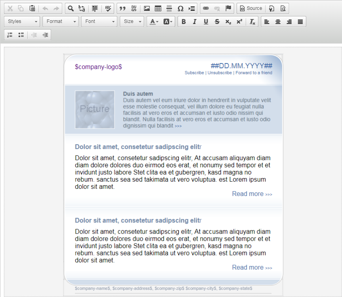Click the Picture placeholder thumbnail
Image resolution: width=342 pixels, height=297 pixels.
tap(95, 109)
